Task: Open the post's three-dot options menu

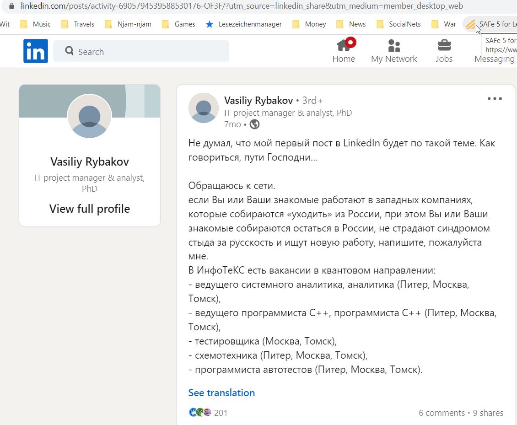Action: coord(495,98)
